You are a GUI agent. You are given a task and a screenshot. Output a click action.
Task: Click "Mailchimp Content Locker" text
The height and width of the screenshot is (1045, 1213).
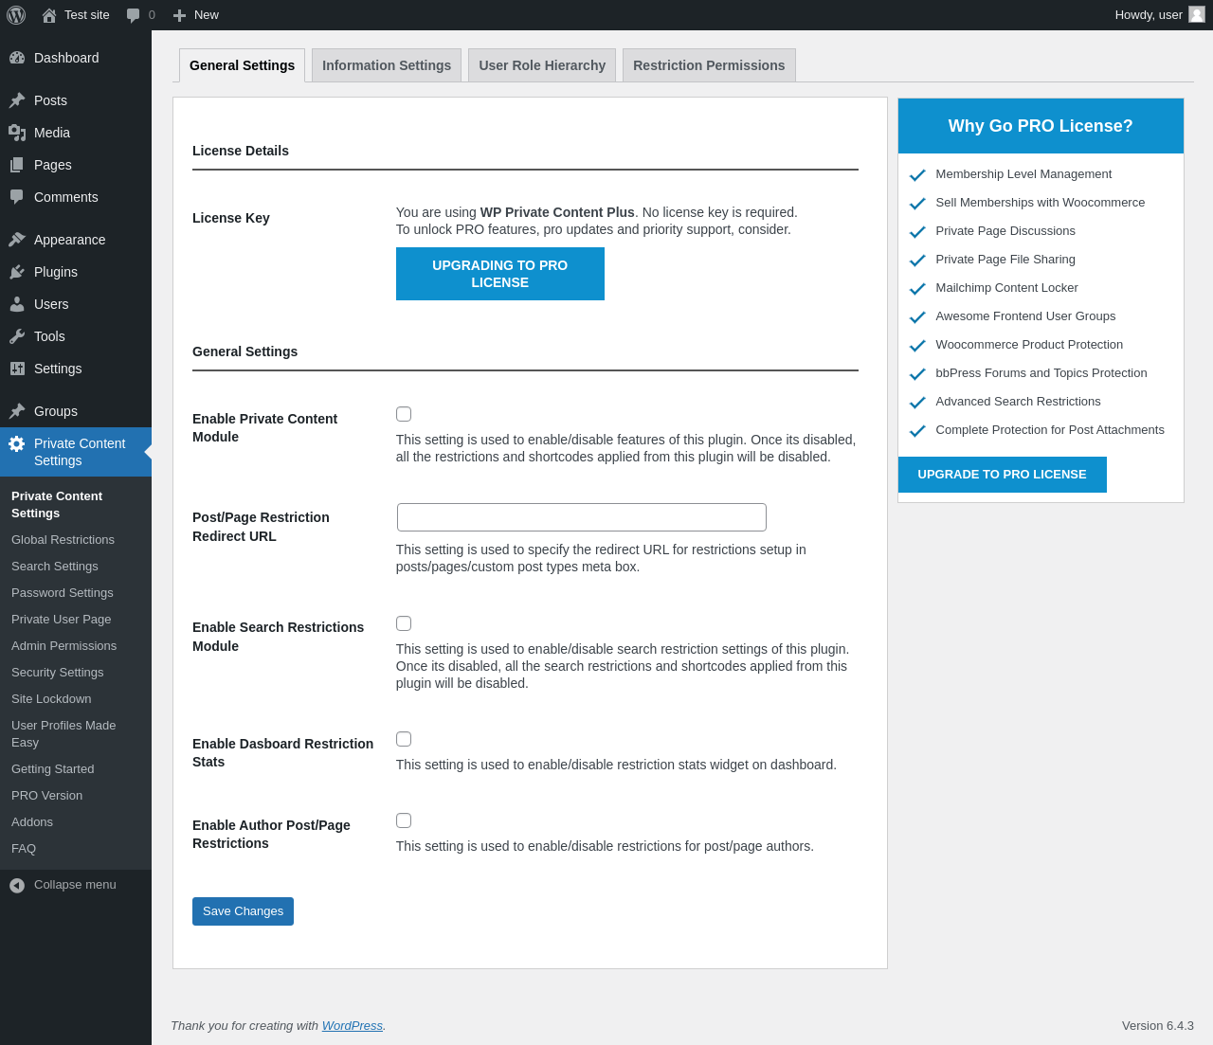[x=1006, y=288]
